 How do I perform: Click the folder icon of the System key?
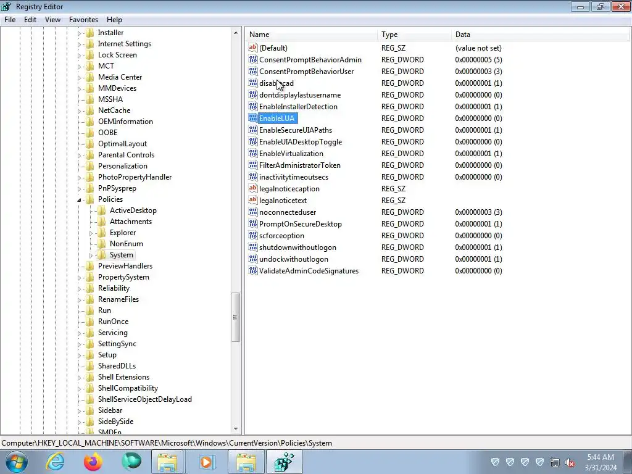coord(102,255)
